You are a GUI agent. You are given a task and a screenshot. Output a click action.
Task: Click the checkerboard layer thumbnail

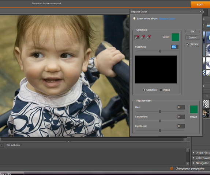tap(206, 104)
